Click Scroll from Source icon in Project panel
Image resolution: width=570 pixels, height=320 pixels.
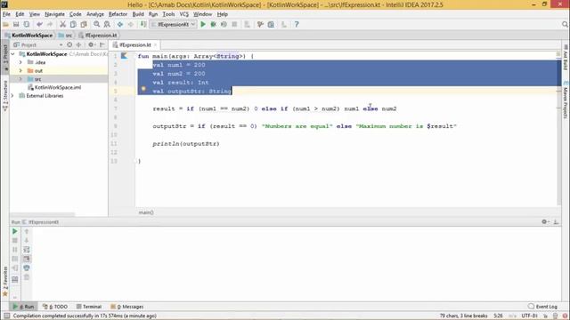pos(69,44)
